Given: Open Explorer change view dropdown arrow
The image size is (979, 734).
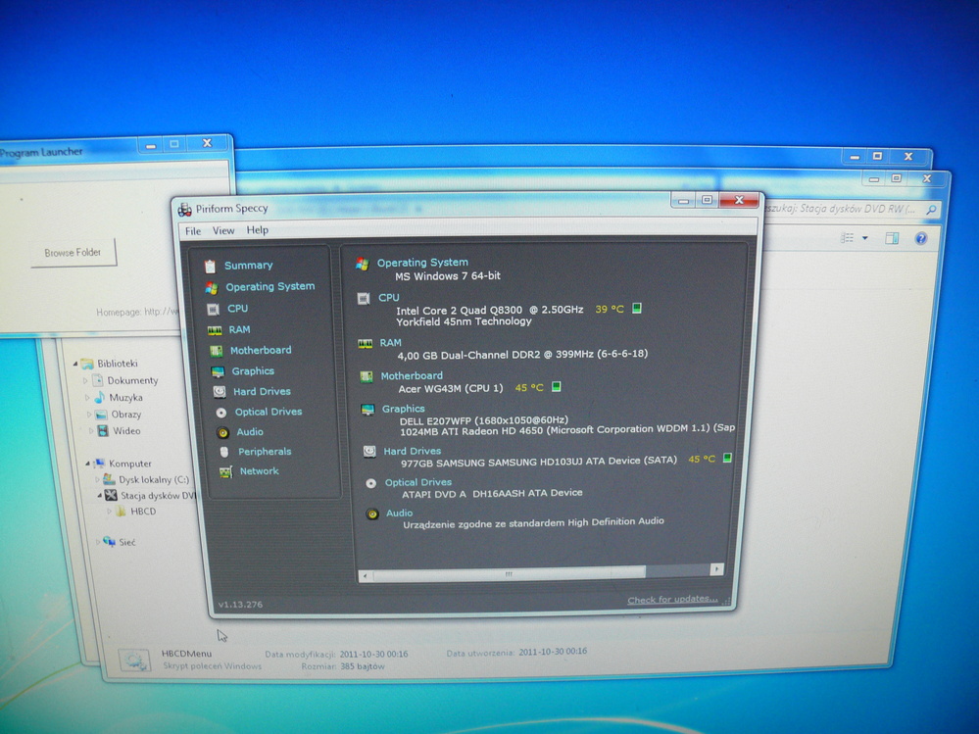Looking at the screenshot, I should coord(865,238).
